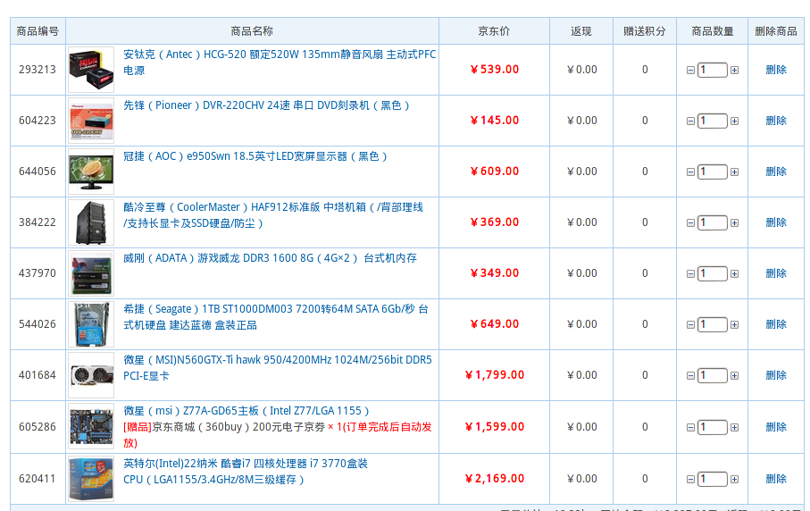Delete item 620411 via 删除
The width and height of the screenshot is (810, 511).
click(x=776, y=479)
